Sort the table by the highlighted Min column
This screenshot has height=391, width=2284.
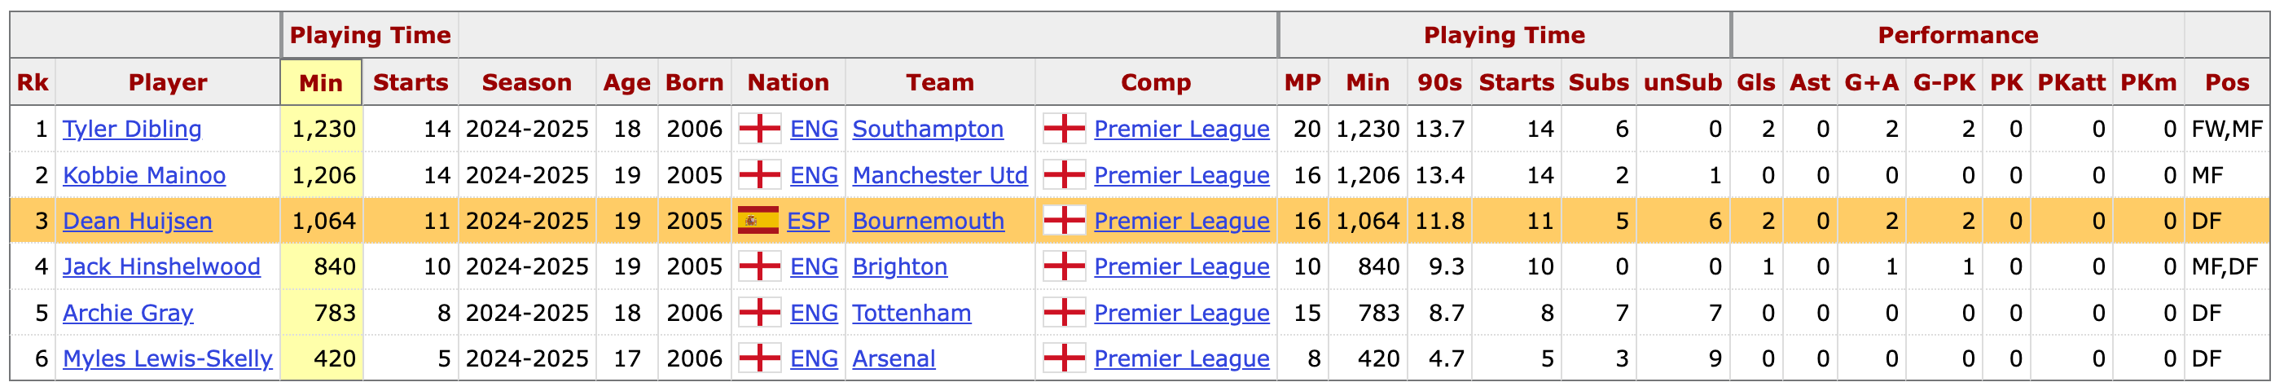tap(321, 82)
